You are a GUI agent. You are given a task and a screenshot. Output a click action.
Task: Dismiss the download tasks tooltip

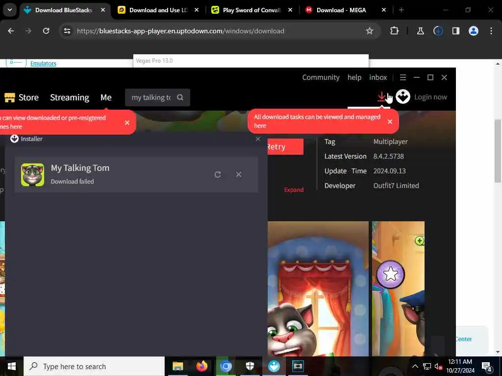tap(390, 121)
